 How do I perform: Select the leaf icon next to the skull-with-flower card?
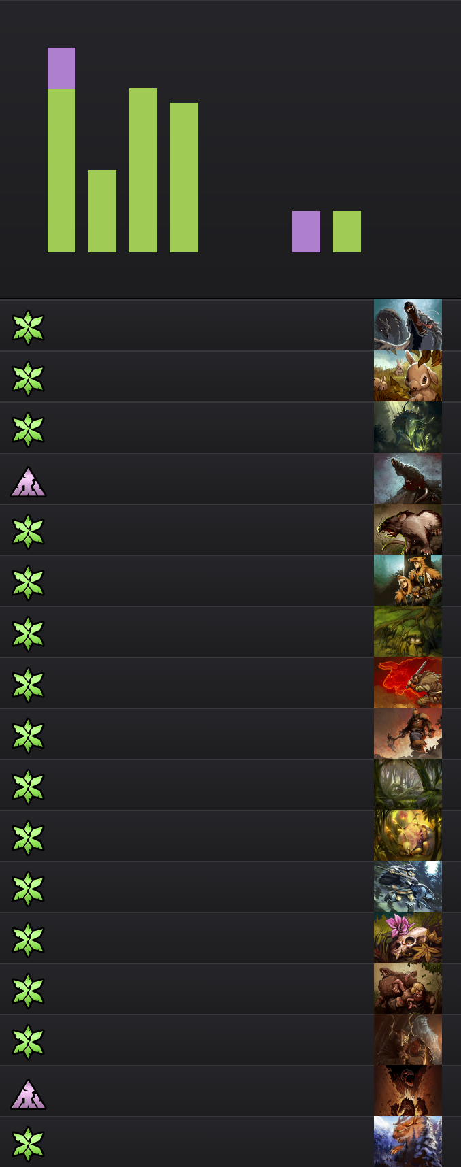(28, 939)
